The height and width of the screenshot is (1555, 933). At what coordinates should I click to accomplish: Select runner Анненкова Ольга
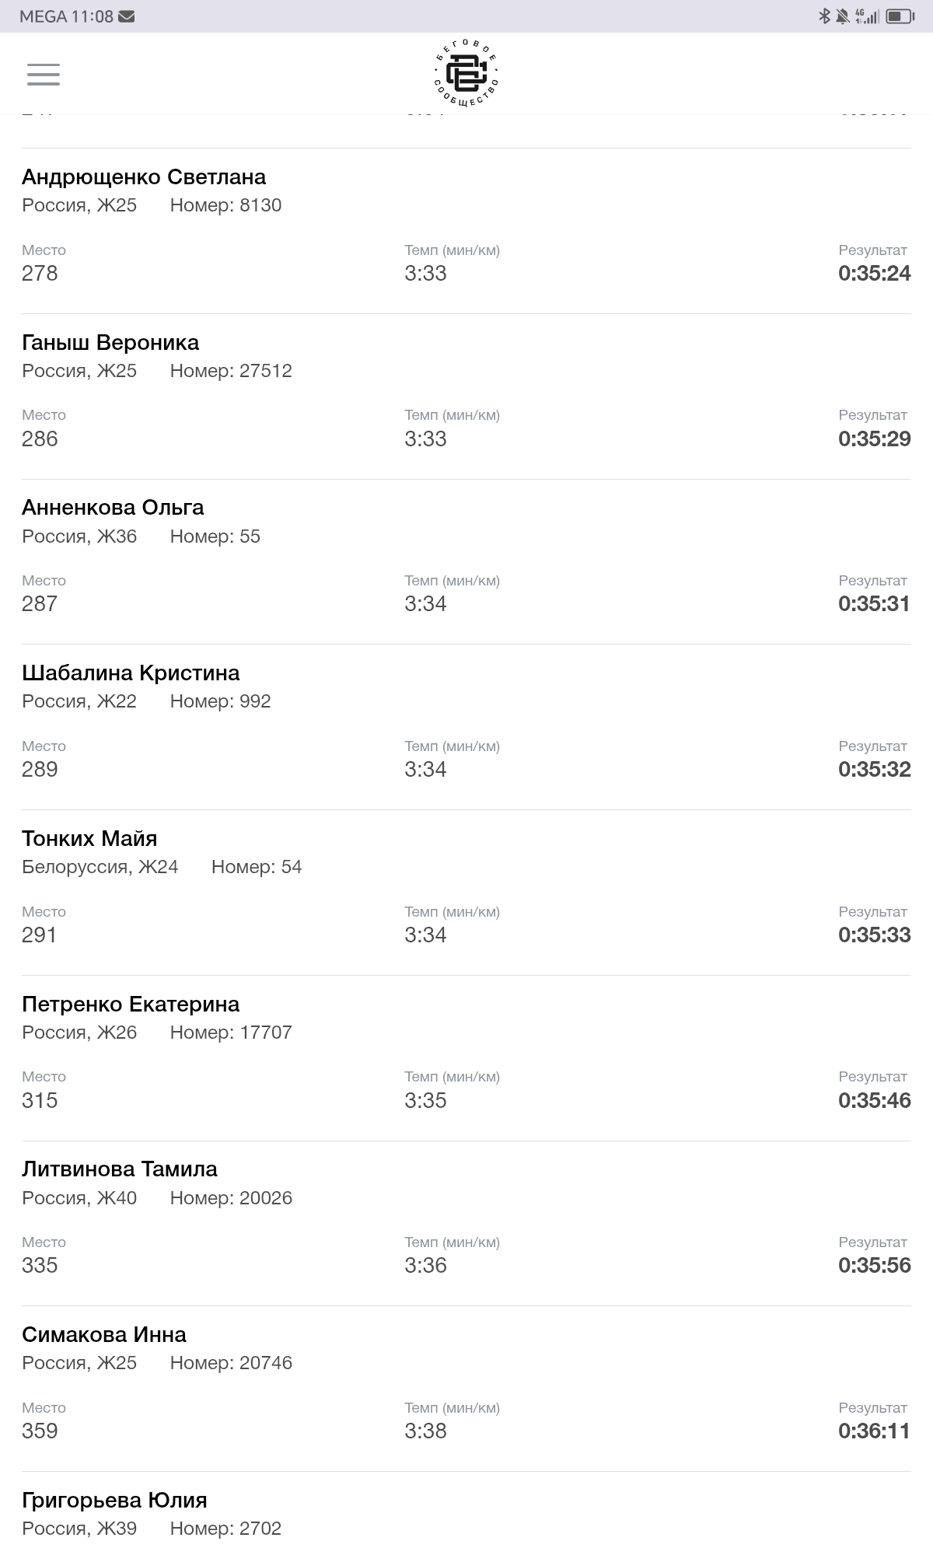[x=113, y=508]
